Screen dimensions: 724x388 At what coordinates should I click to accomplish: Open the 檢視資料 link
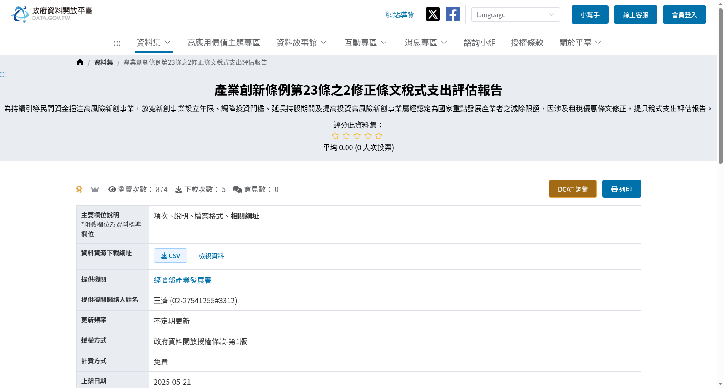tap(211, 256)
